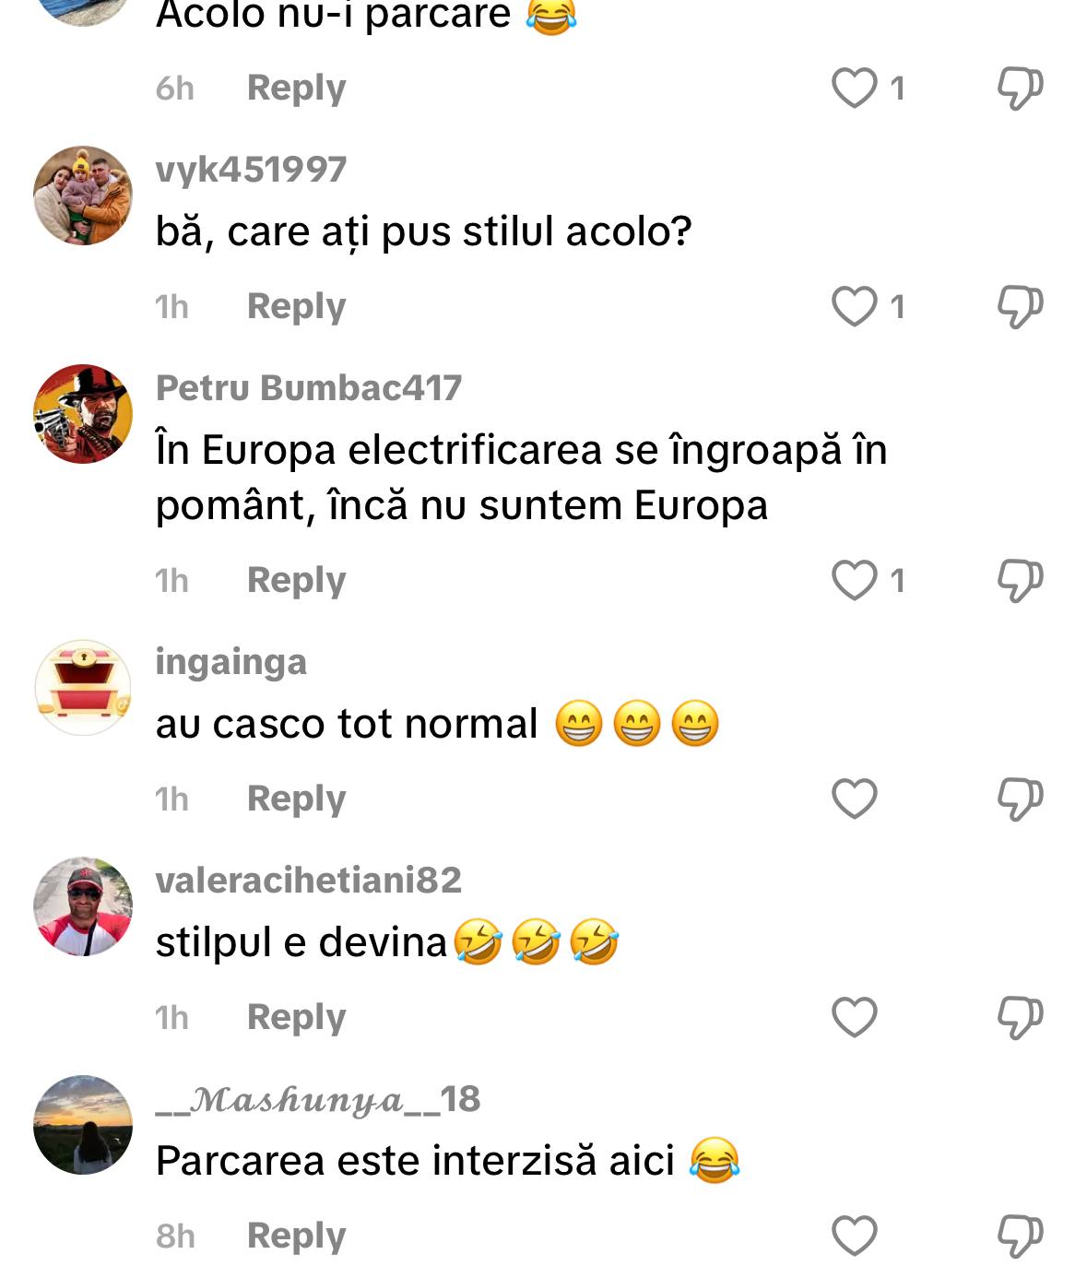Reply to ingainga's casco comment
Screen dimensions: 1087x1266
click(296, 799)
